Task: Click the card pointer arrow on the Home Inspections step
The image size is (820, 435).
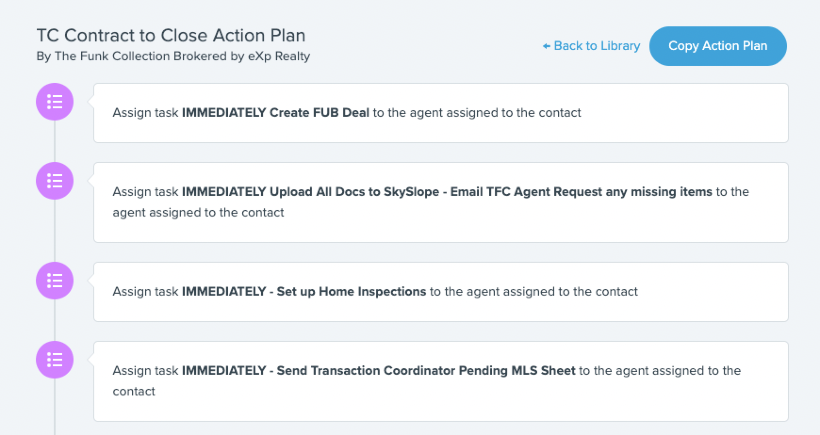Action: (x=90, y=281)
